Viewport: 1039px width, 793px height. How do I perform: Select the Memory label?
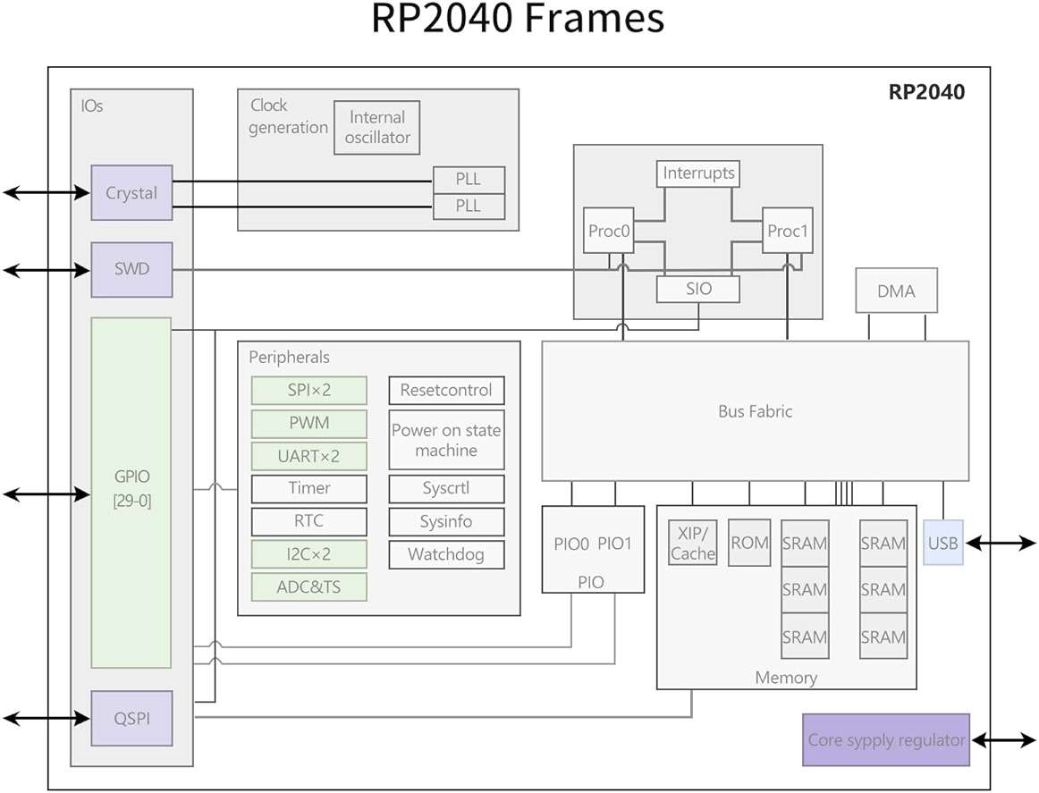(x=786, y=678)
